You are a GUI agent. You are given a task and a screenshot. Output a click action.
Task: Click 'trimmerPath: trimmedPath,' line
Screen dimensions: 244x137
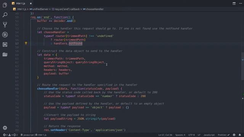pos(64,59)
